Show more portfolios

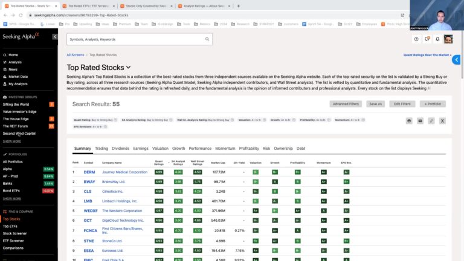(x=12, y=199)
